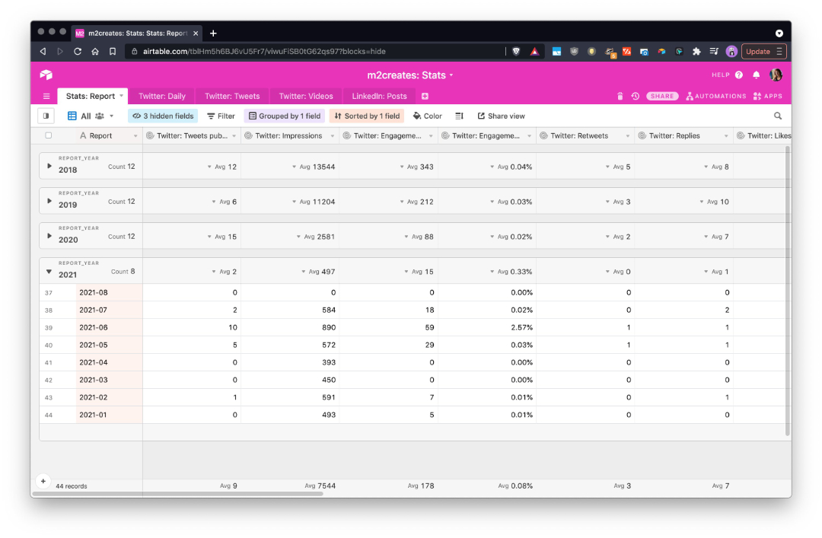Open the Airtable account avatar menu
Viewport: 822px width, 538px height.
776,75
